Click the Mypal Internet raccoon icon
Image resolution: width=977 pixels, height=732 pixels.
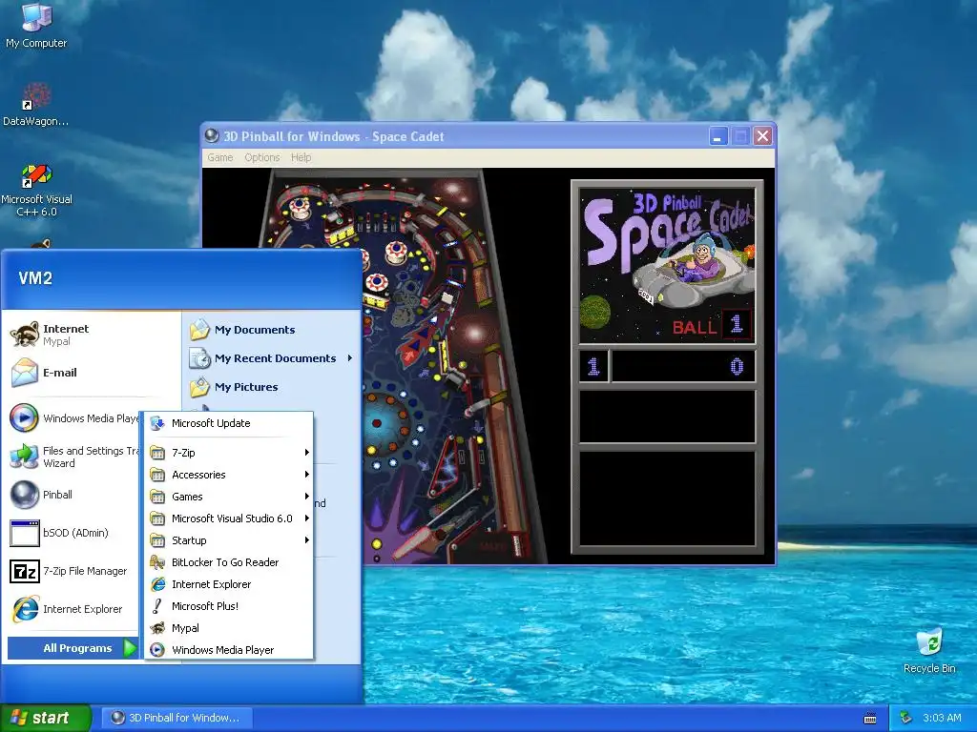[x=25, y=335]
